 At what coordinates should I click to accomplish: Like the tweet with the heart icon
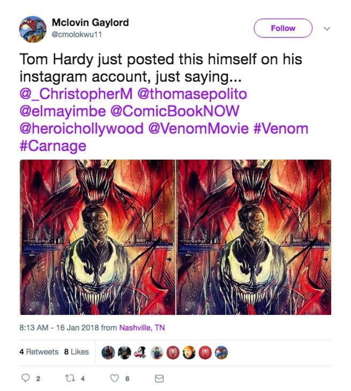114,378
